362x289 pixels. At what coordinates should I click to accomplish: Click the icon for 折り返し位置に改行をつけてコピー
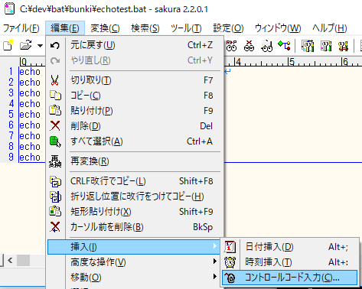(55, 196)
